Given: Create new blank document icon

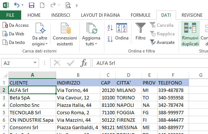Looking at the screenshot, I should (x=42, y=5).
